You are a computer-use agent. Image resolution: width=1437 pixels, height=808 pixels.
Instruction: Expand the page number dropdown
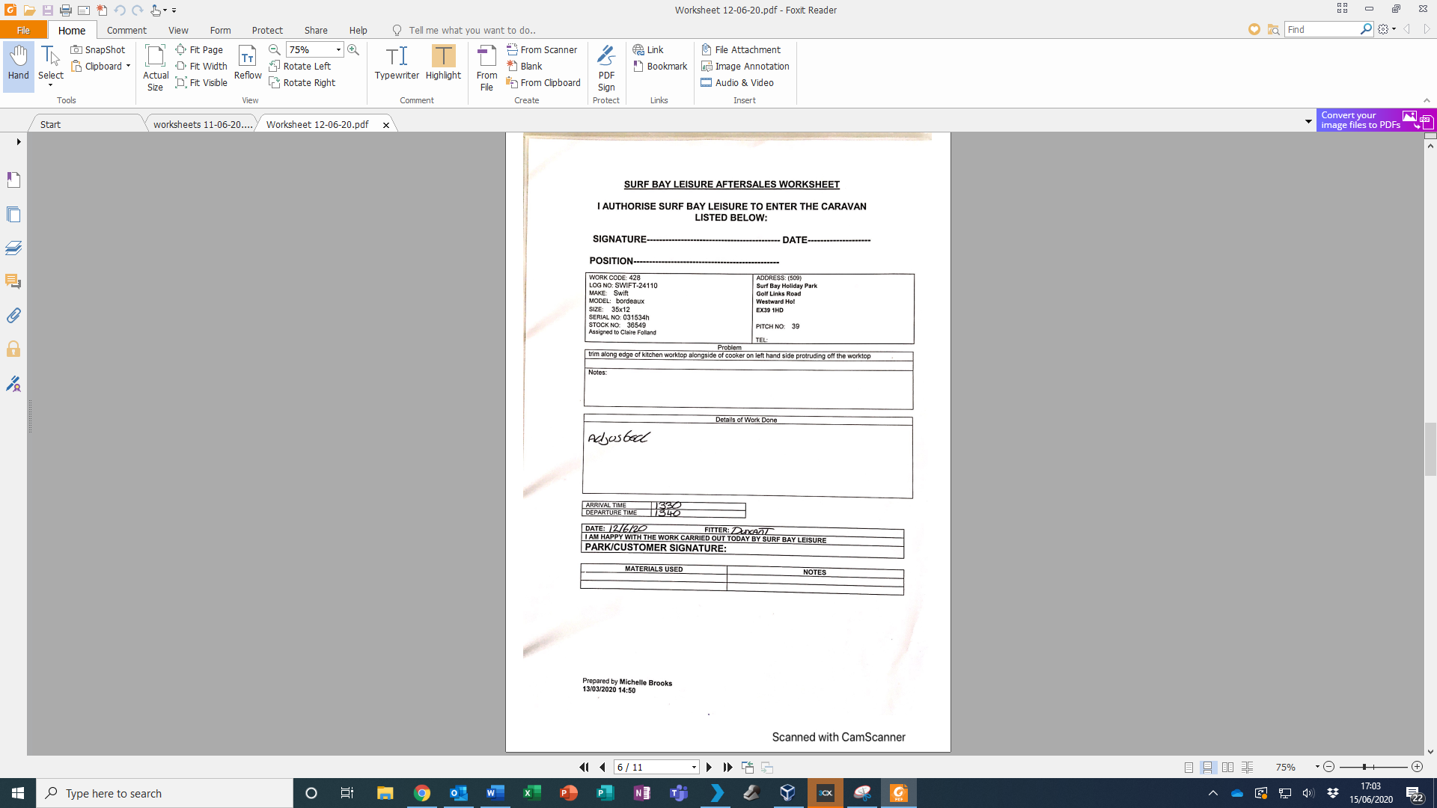coord(694,767)
